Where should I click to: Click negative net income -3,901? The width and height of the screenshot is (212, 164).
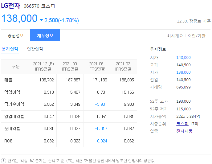point(101,104)
